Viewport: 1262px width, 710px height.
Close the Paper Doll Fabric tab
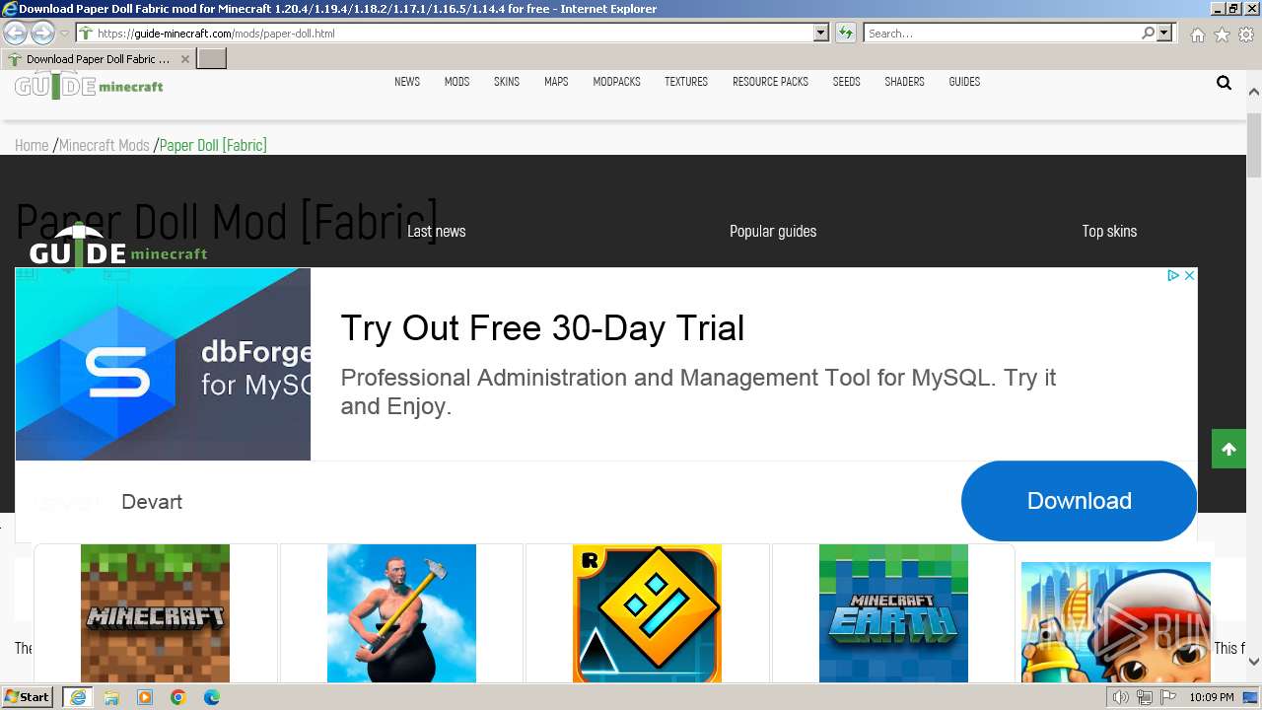pyautogui.click(x=184, y=59)
